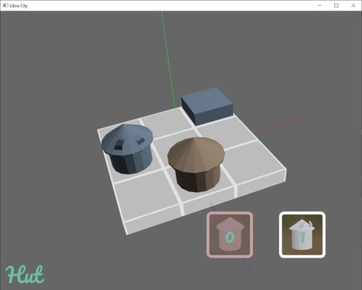
Task: Click the 'Hut' label text
Action: click(25, 274)
